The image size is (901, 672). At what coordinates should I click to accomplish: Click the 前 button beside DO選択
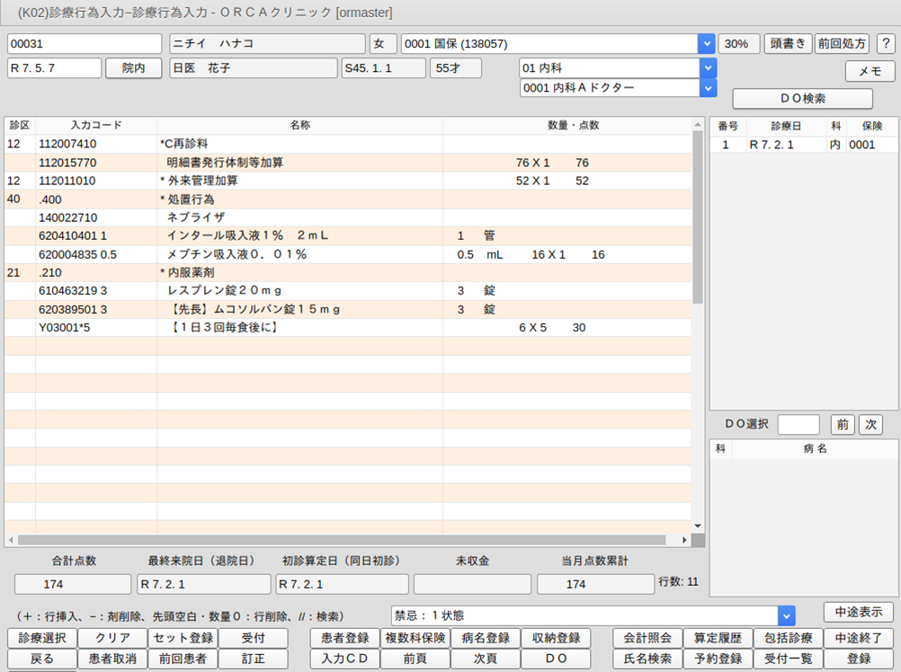pos(842,424)
